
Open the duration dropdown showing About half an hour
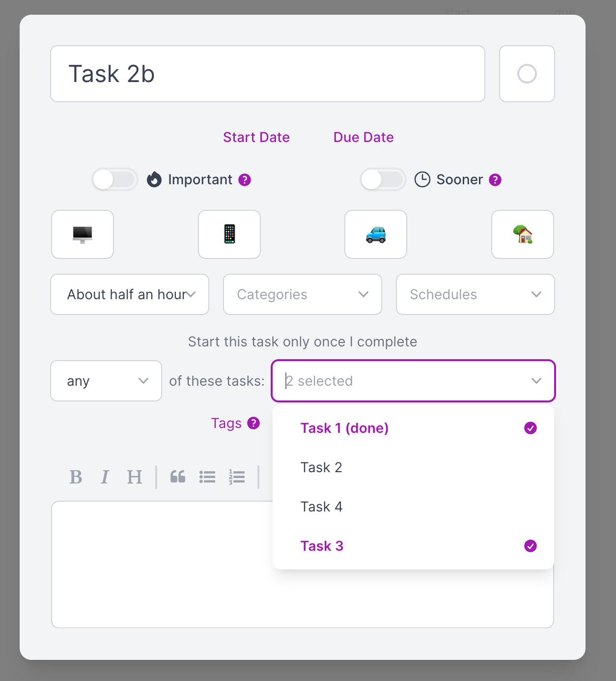pyautogui.click(x=130, y=294)
